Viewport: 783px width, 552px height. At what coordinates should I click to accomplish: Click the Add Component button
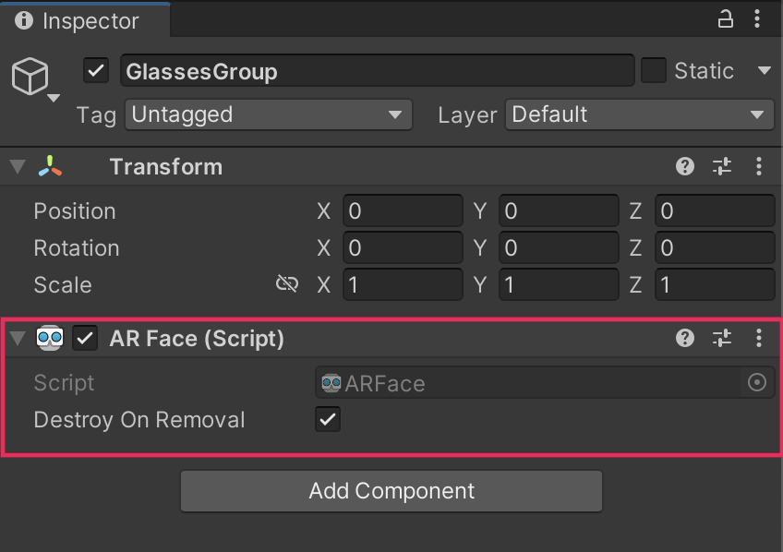pyautogui.click(x=391, y=491)
